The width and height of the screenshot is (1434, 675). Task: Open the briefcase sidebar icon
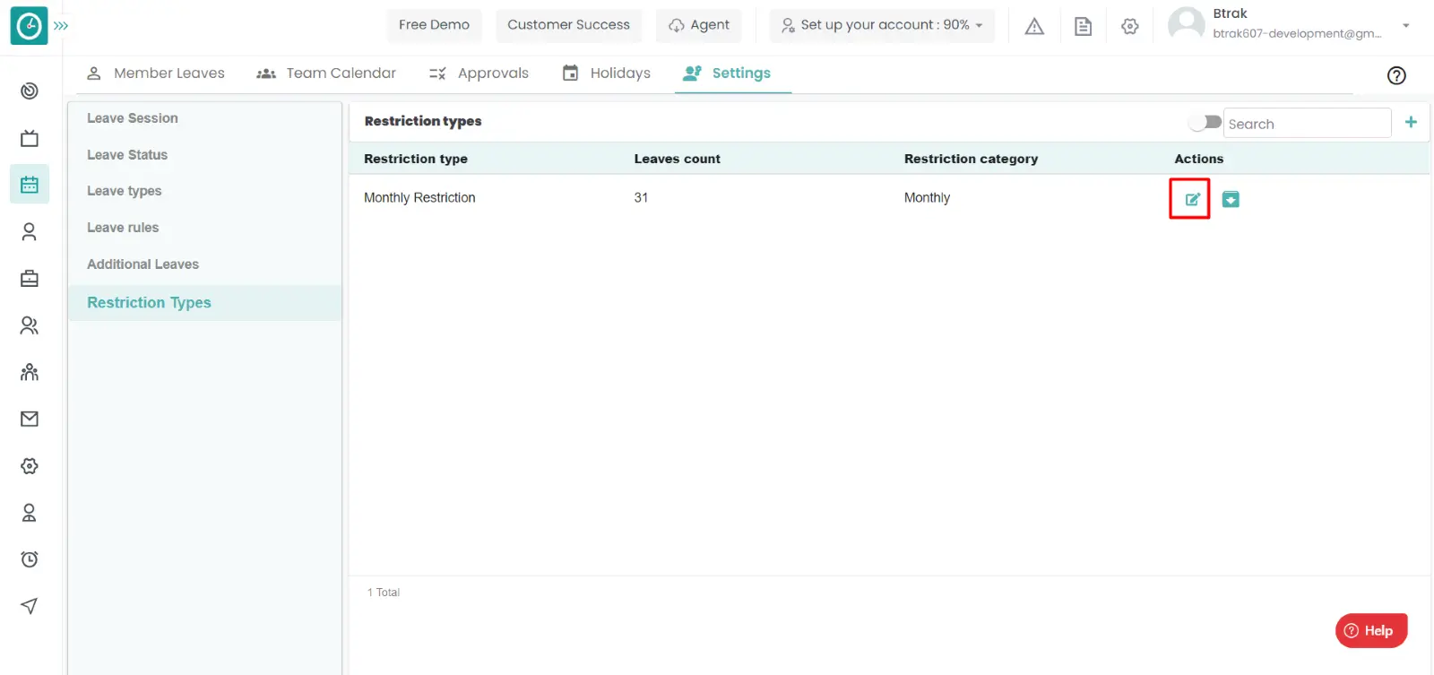click(x=30, y=279)
